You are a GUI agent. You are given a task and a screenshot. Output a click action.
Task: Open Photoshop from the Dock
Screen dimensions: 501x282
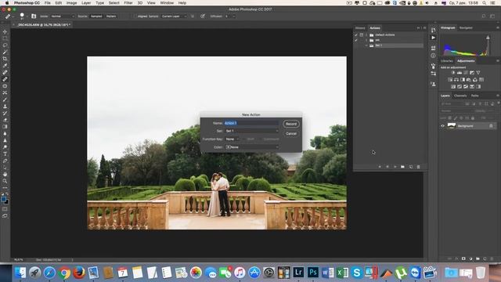(x=312, y=273)
